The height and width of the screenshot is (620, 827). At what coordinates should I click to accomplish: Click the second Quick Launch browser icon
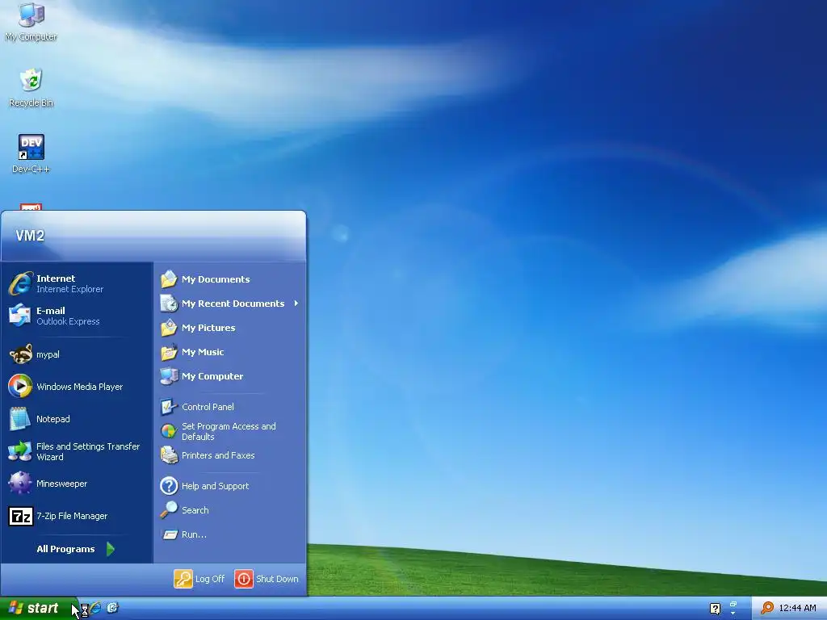pos(113,608)
